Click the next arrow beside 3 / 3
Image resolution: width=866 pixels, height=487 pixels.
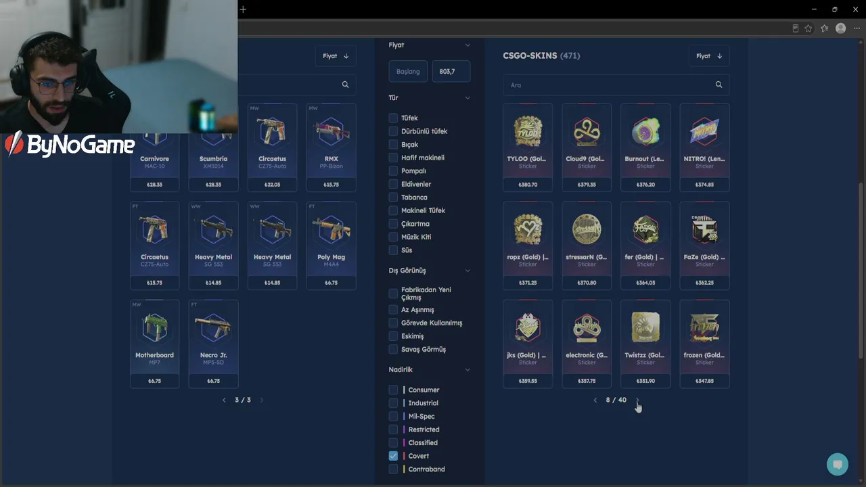point(262,400)
